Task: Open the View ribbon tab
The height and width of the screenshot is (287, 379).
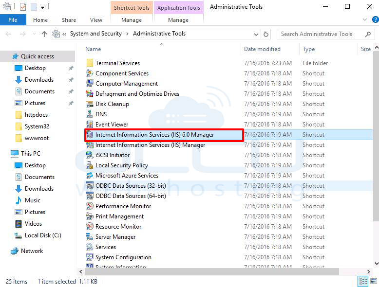Action: pos(96,20)
